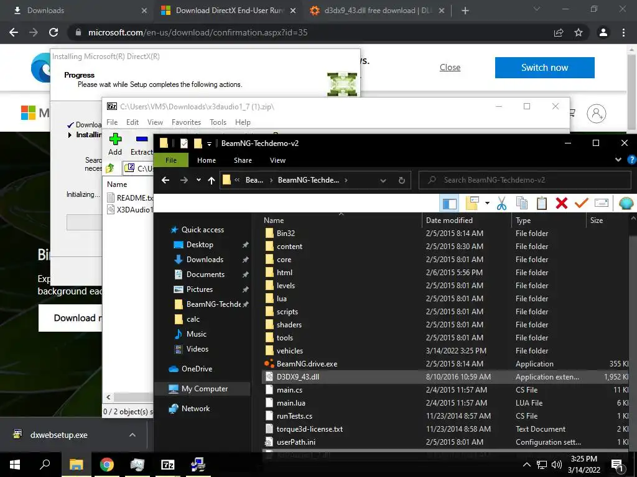Open recent locations dropdown in Explorer
Screen dimensions: 637x477
[198, 180]
